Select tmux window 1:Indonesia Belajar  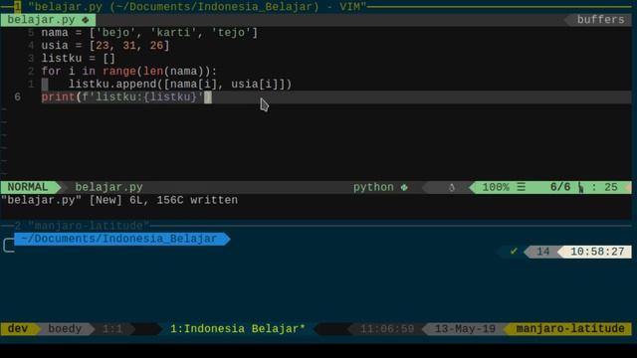(238, 329)
